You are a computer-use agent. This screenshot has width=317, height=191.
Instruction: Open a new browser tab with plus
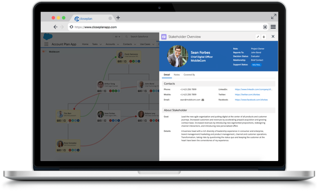[x=118, y=18]
